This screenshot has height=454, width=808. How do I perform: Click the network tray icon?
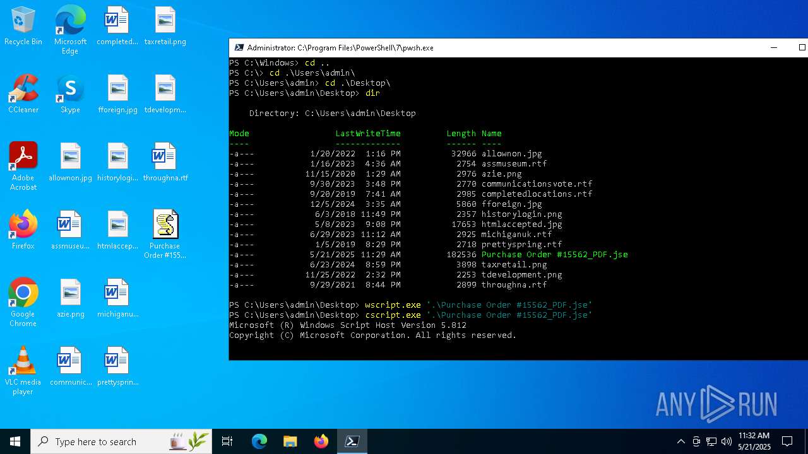711,441
